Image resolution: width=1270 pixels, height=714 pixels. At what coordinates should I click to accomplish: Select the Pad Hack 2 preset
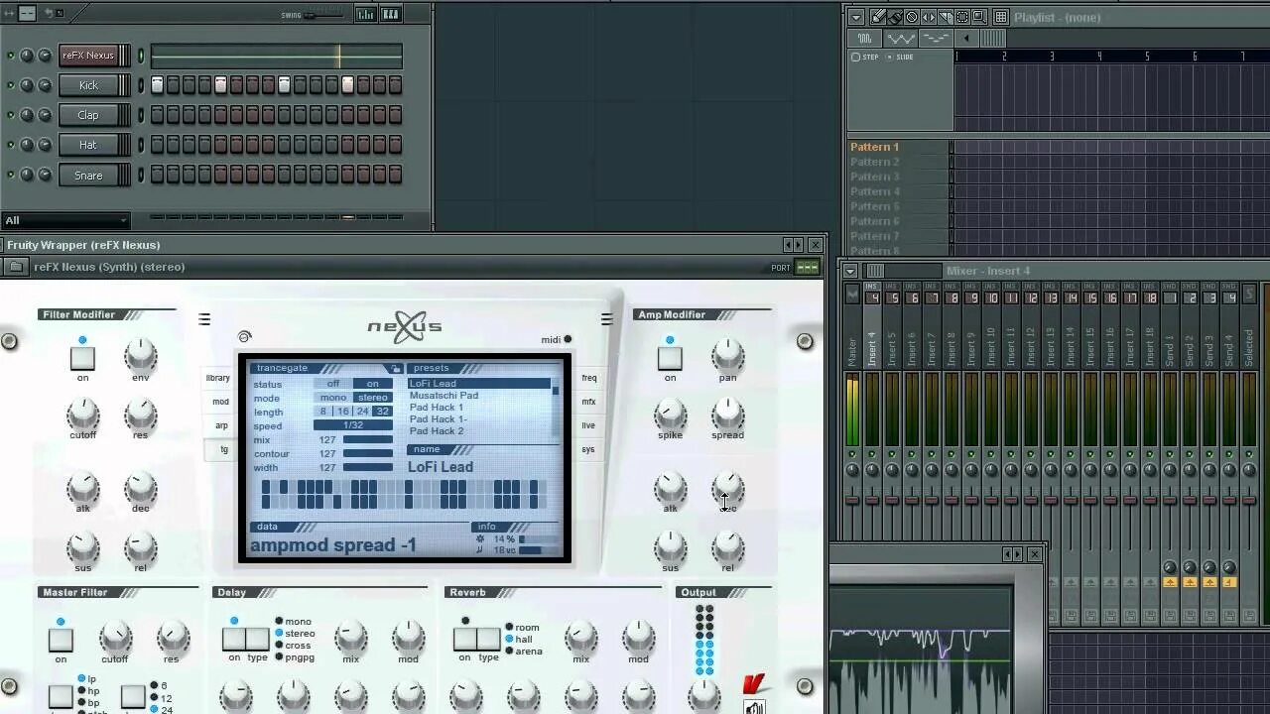[x=437, y=431]
